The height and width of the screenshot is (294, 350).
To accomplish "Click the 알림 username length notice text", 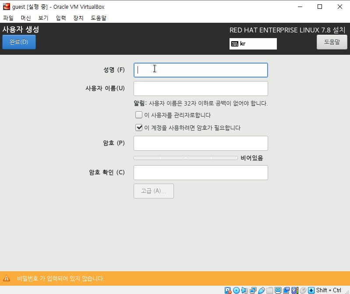I will [x=201, y=103].
